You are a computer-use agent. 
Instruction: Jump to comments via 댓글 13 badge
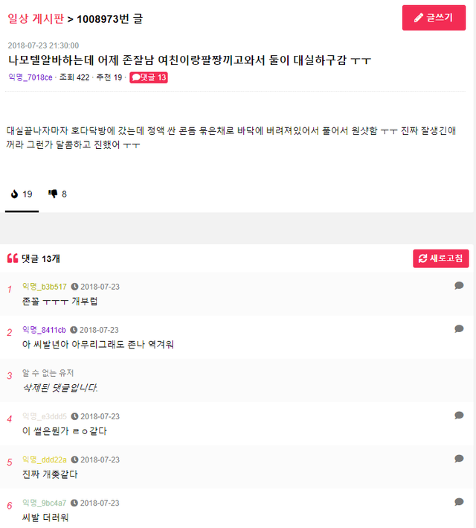[149, 77]
